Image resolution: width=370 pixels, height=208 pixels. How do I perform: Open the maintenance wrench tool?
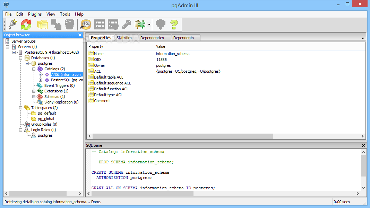point(126,24)
